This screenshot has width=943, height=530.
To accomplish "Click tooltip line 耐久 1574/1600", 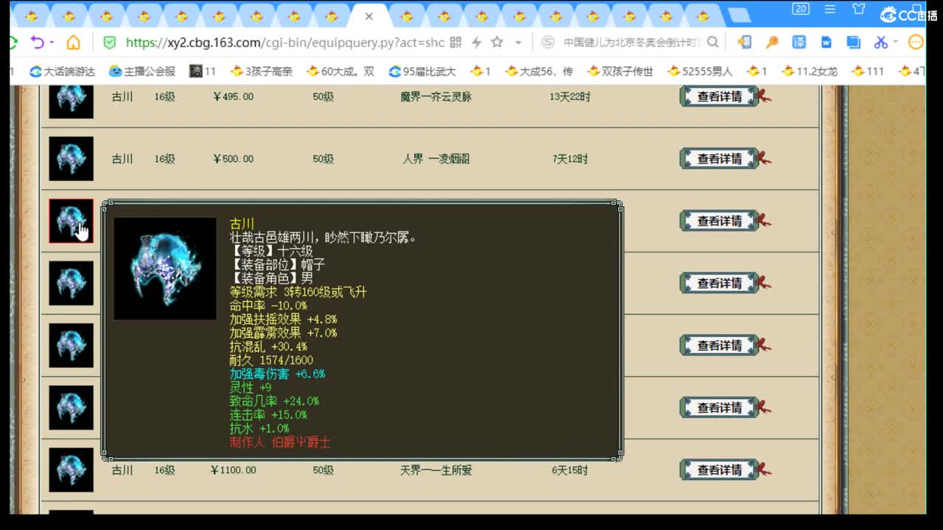I will 271,360.
